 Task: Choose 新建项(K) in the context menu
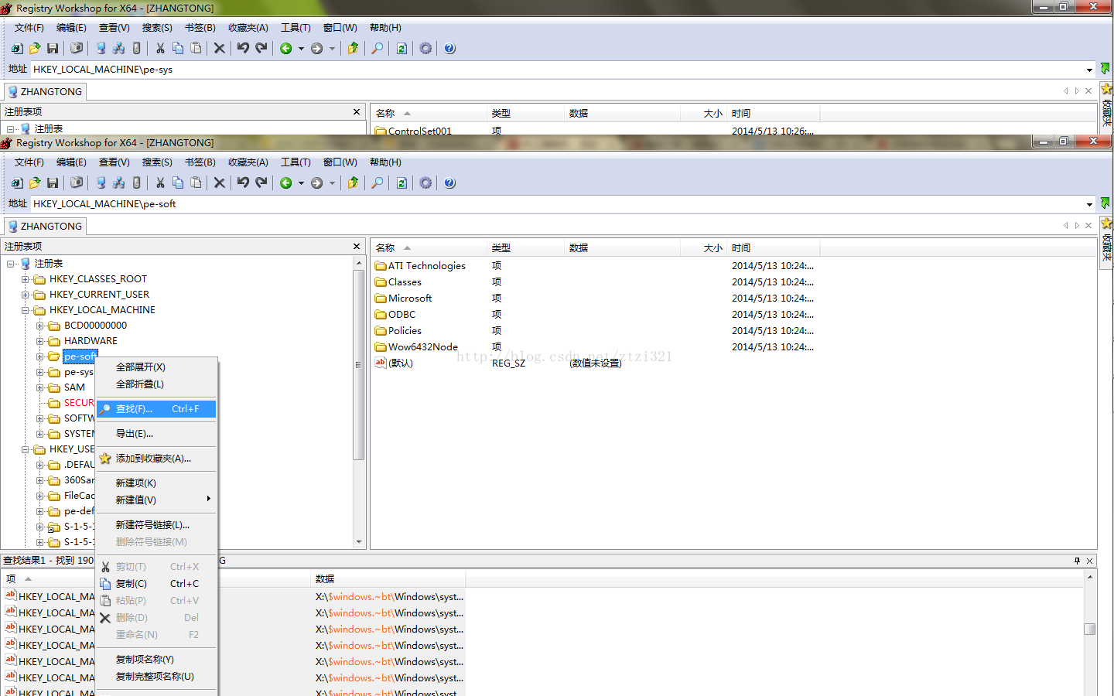pos(156,483)
